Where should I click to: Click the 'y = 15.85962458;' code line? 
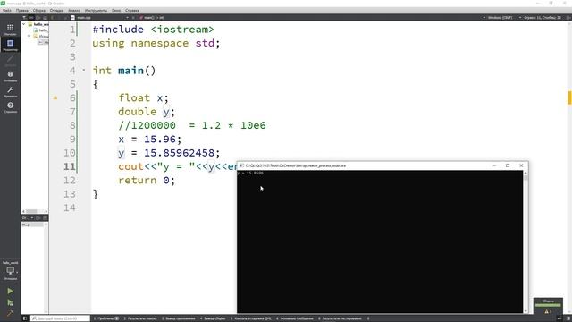169,153
